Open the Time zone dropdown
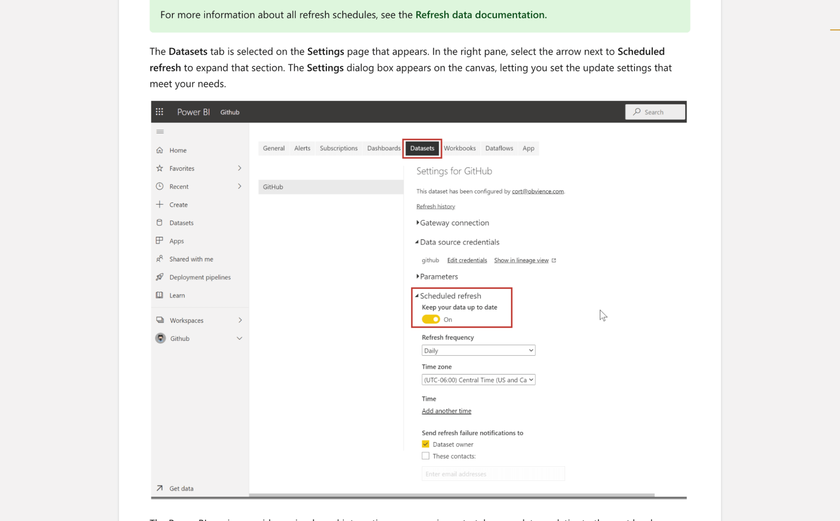Viewport: 840px width, 521px height. pos(478,380)
